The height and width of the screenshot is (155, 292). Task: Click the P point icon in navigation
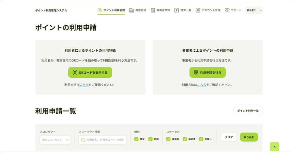coord(100,10)
